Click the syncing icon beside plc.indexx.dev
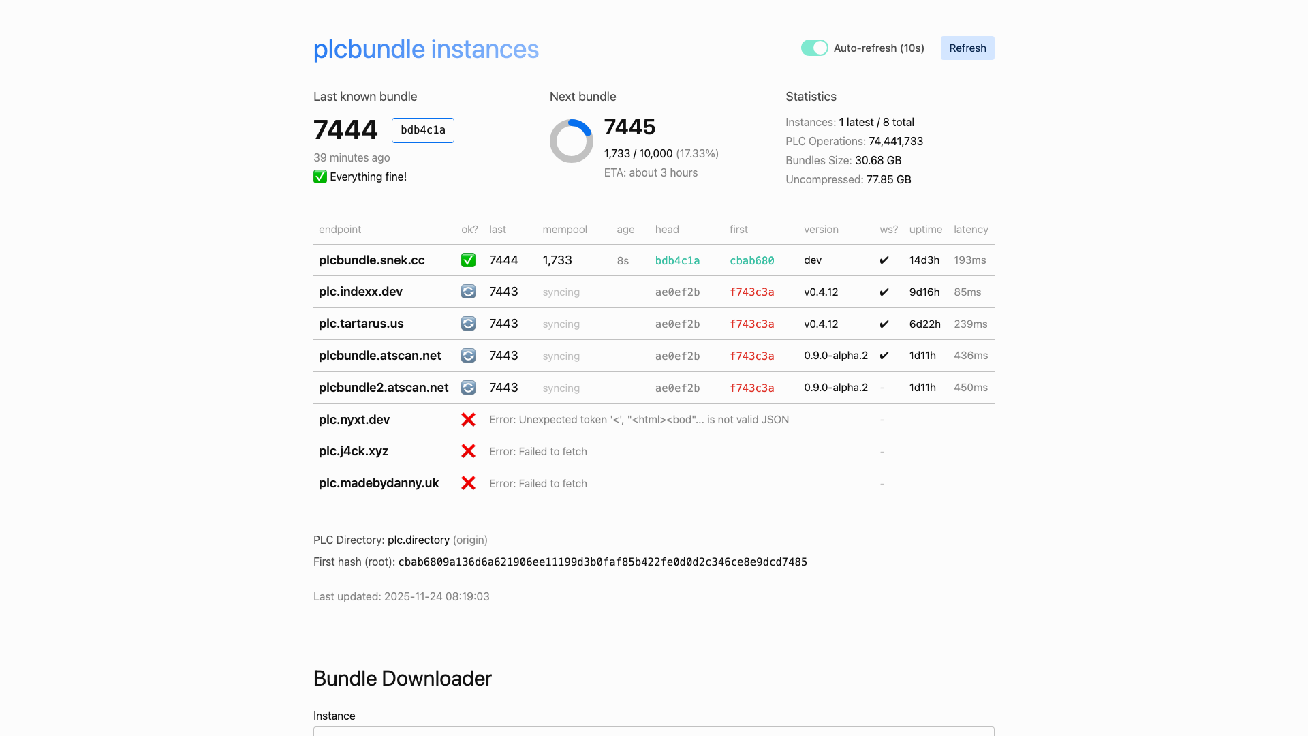Screen dimensions: 1308x736 click(x=468, y=292)
